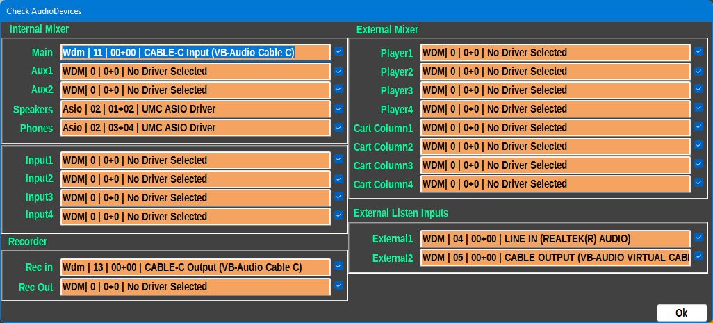The height and width of the screenshot is (323, 713).
Task: Toggle the Cart Column1 checkbox
Action: pos(698,126)
